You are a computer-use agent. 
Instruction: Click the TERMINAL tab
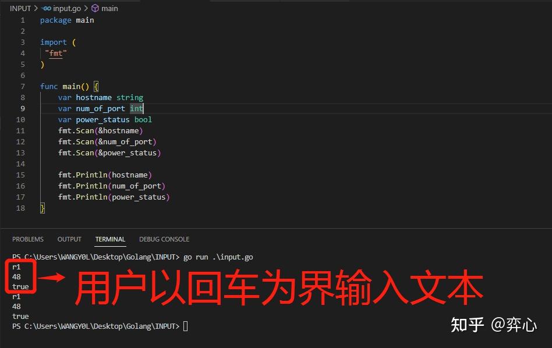pos(110,239)
